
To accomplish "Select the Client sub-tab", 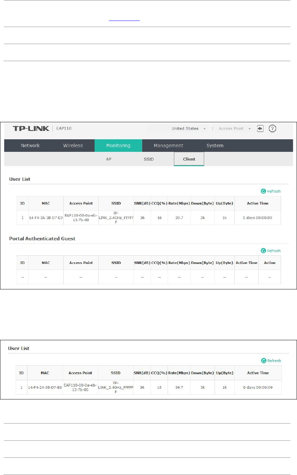I will coord(189,159).
